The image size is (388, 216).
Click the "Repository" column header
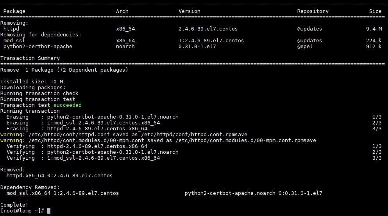pyautogui.click(x=313, y=11)
